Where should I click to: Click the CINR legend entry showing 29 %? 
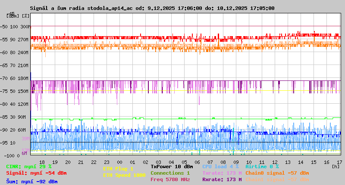(x=29, y=166)
